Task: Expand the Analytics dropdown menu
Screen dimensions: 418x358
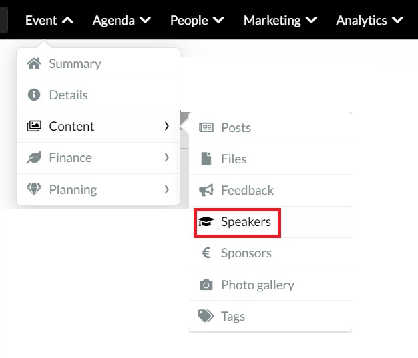Action: 369,20
